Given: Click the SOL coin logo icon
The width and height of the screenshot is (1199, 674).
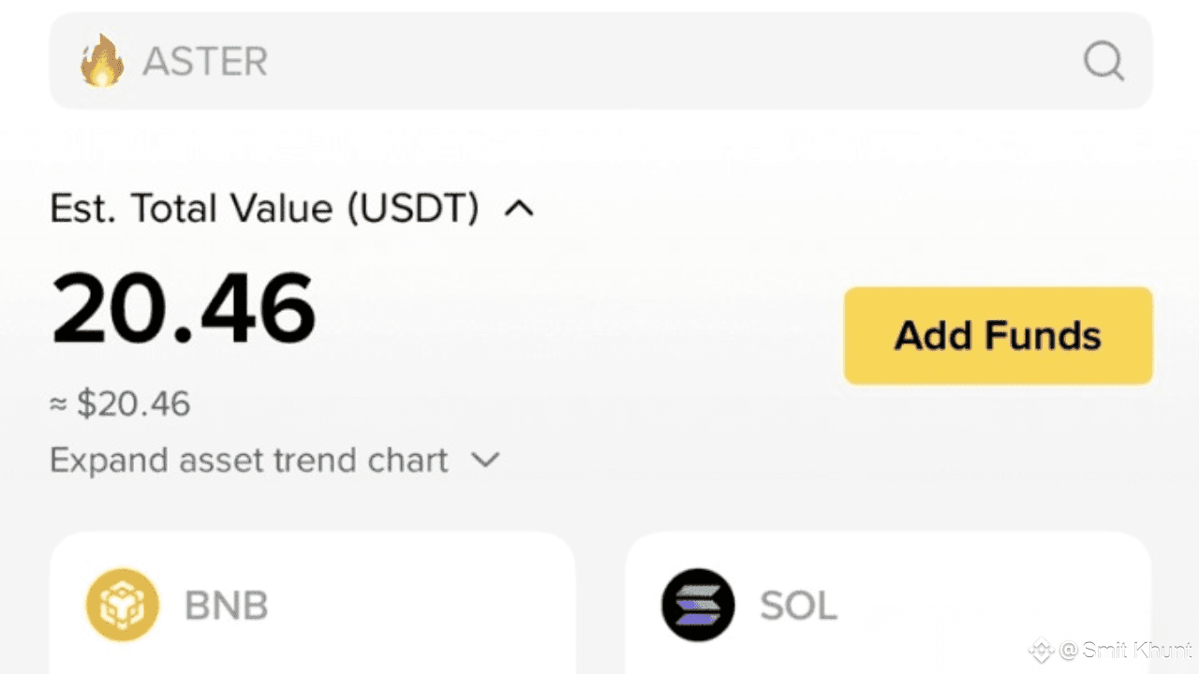Looking at the screenshot, I should [x=698, y=605].
